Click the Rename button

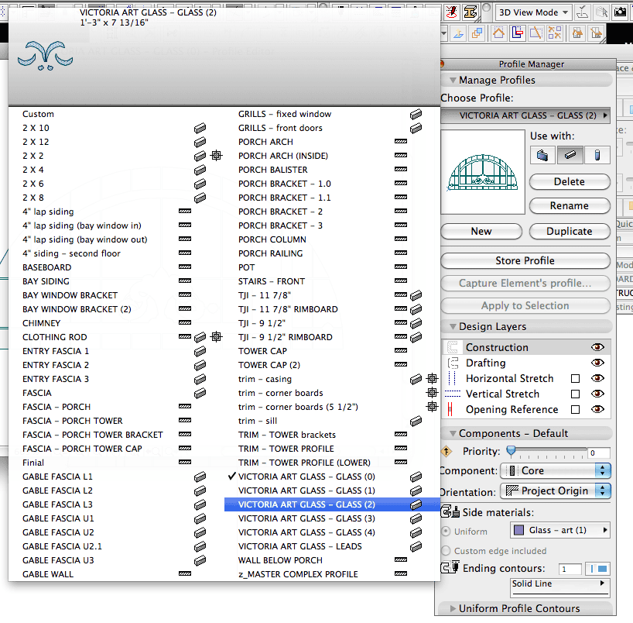click(570, 206)
